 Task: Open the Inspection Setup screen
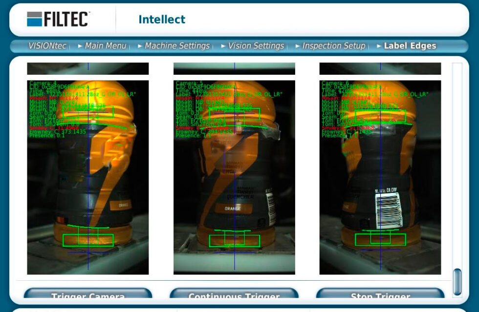(x=333, y=45)
